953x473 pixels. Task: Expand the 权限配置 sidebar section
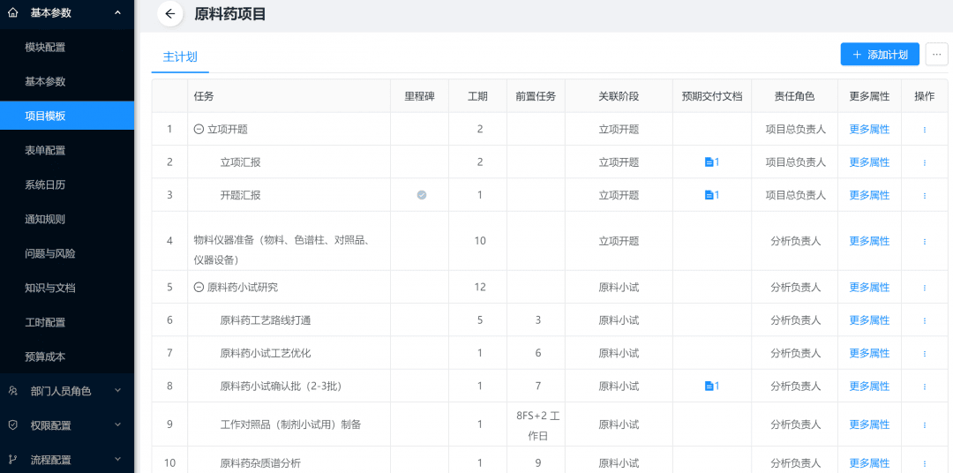click(67, 425)
